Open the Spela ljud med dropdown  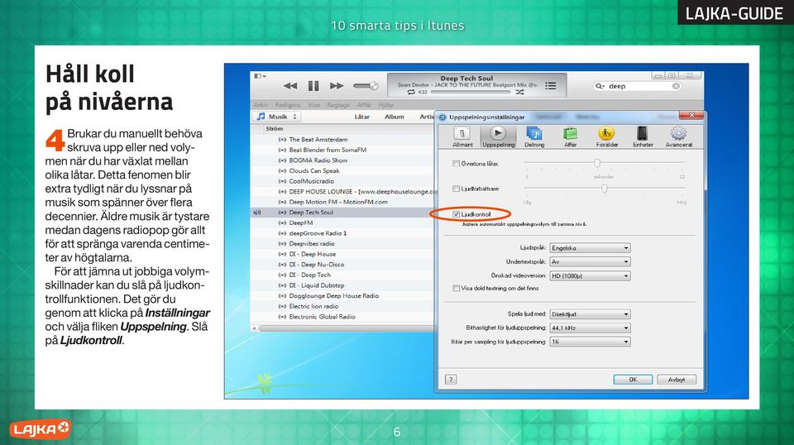click(590, 314)
